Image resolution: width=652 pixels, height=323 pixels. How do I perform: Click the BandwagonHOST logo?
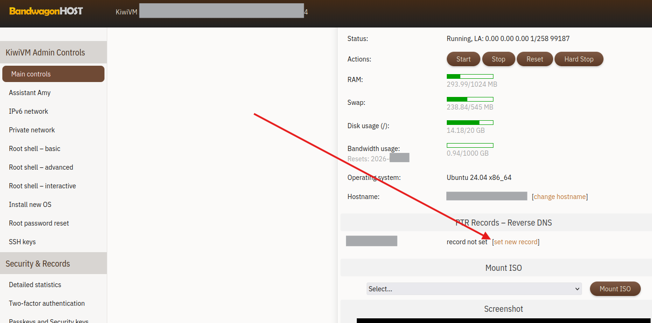click(x=46, y=11)
